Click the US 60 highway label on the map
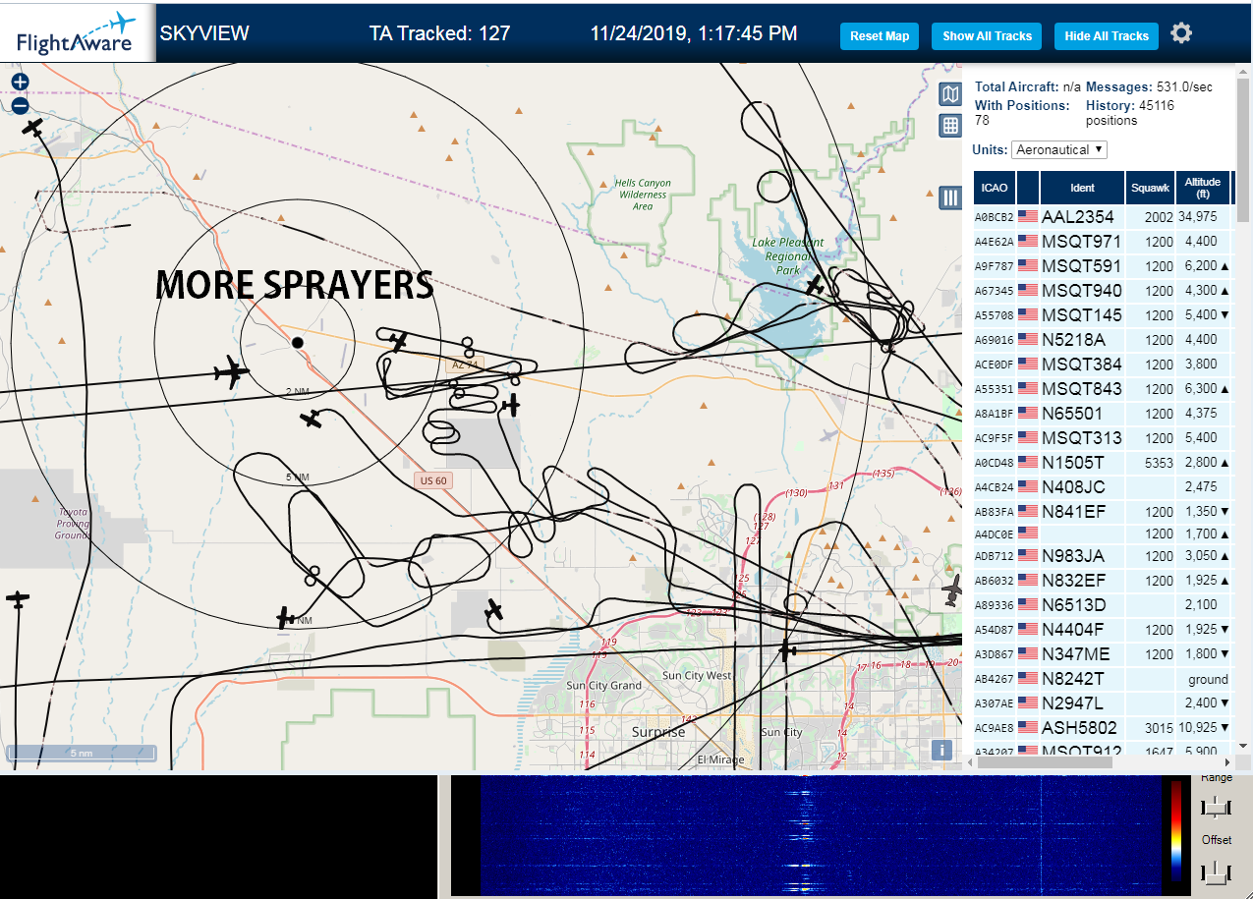The image size is (1253, 899). (x=432, y=480)
